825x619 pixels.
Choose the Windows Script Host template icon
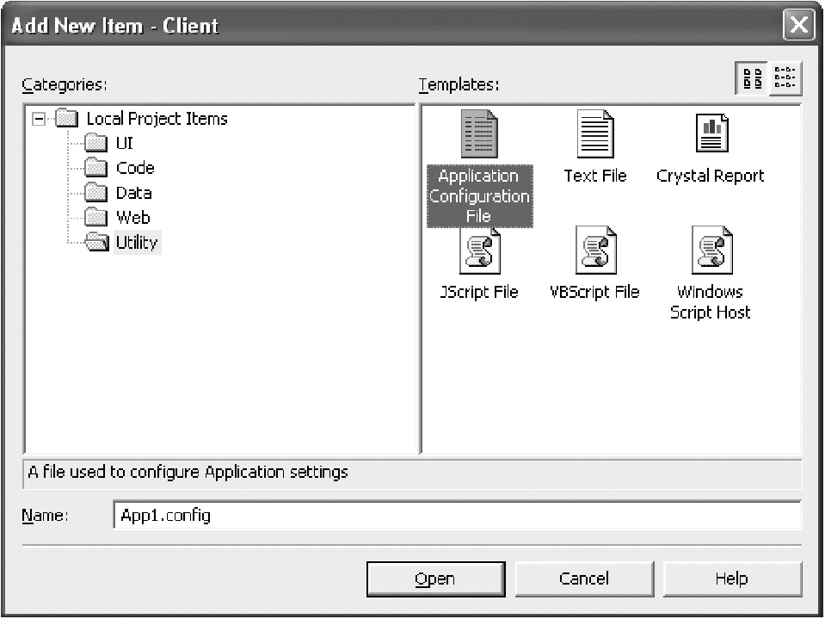click(711, 251)
